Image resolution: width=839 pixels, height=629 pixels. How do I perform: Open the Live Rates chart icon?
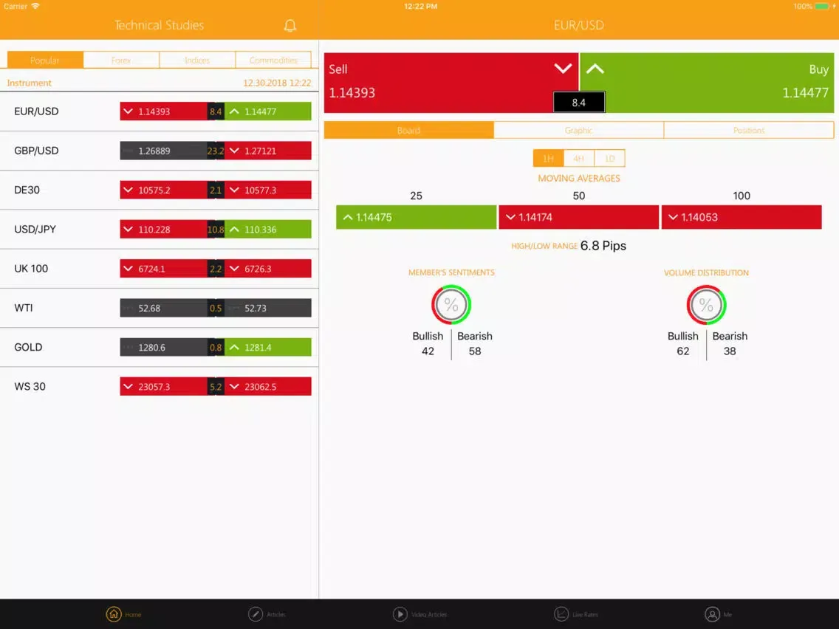click(561, 614)
